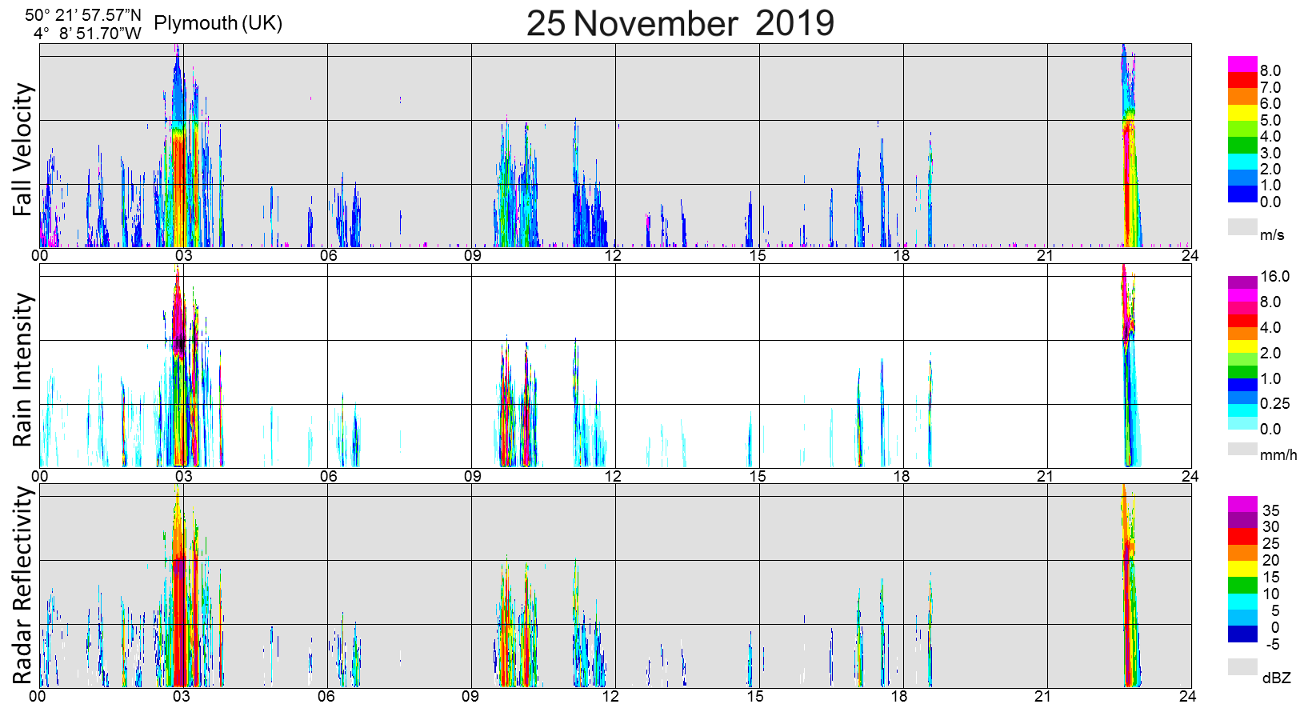
Task: Pick the red swatch in Reflectivity legend
Action: (x=1242, y=537)
